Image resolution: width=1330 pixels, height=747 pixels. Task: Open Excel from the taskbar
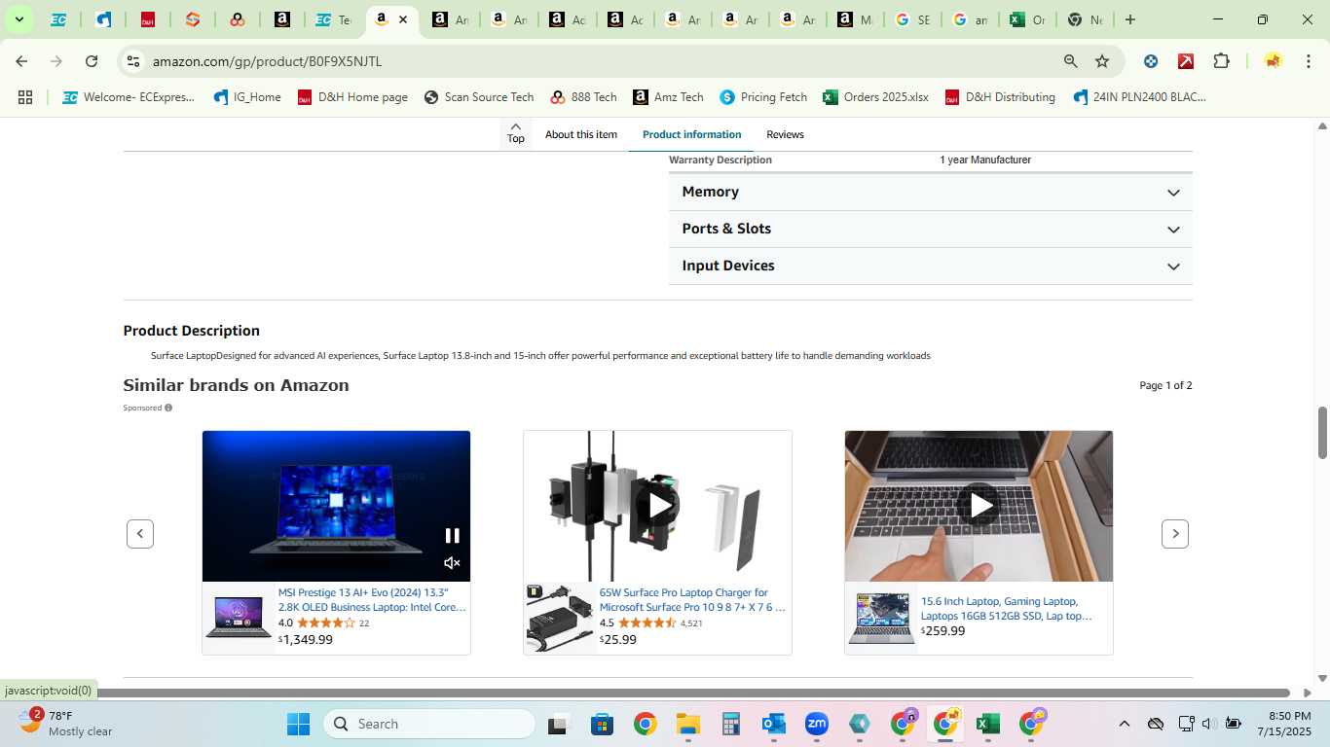coord(988,724)
